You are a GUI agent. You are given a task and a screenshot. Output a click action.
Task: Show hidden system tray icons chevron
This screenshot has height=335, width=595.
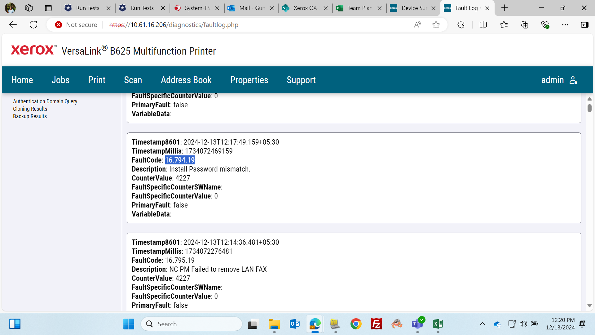483,324
